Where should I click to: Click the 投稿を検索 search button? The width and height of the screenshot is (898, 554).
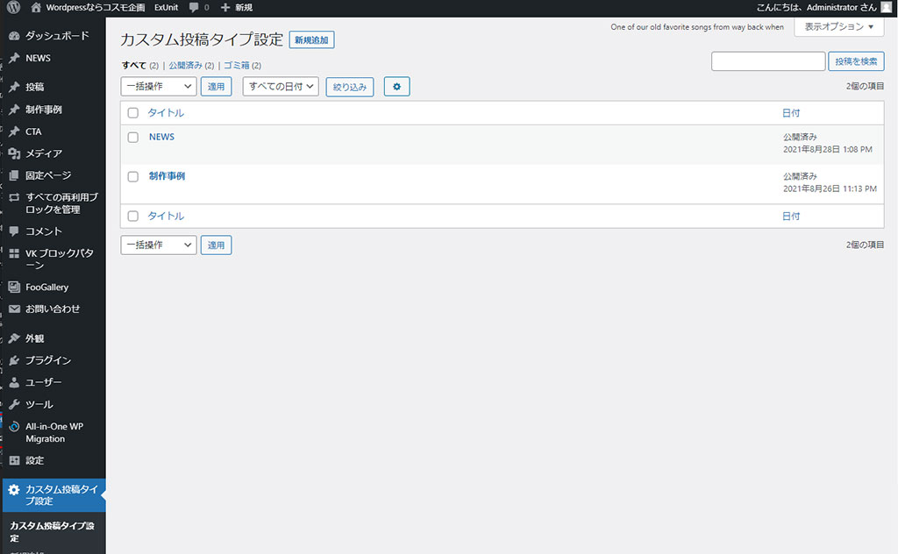[x=856, y=61]
